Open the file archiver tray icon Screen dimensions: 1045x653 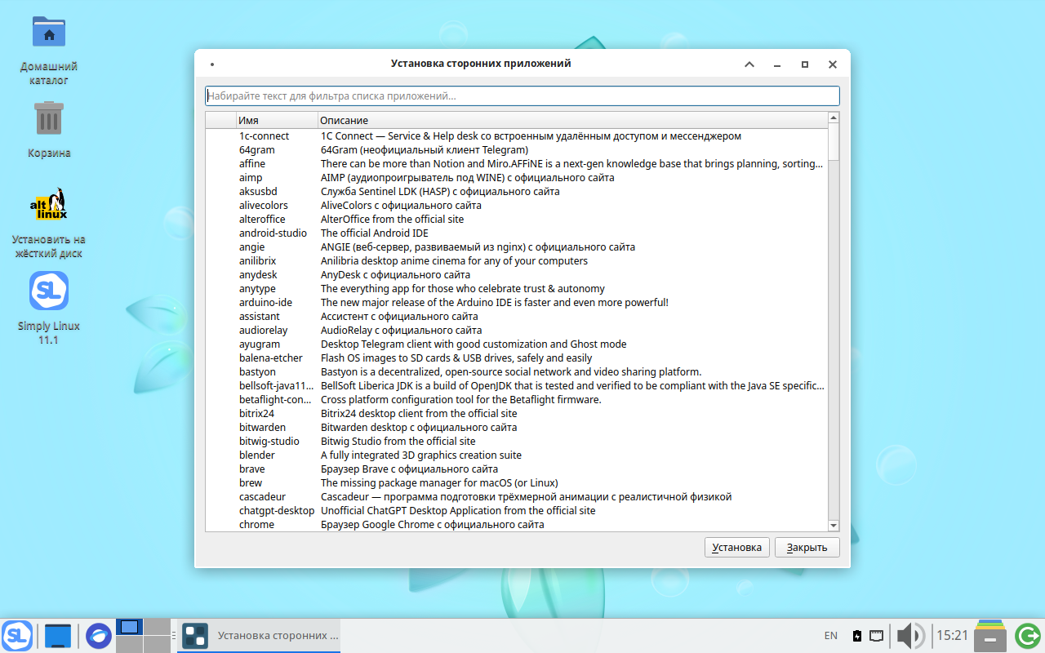pos(989,635)
